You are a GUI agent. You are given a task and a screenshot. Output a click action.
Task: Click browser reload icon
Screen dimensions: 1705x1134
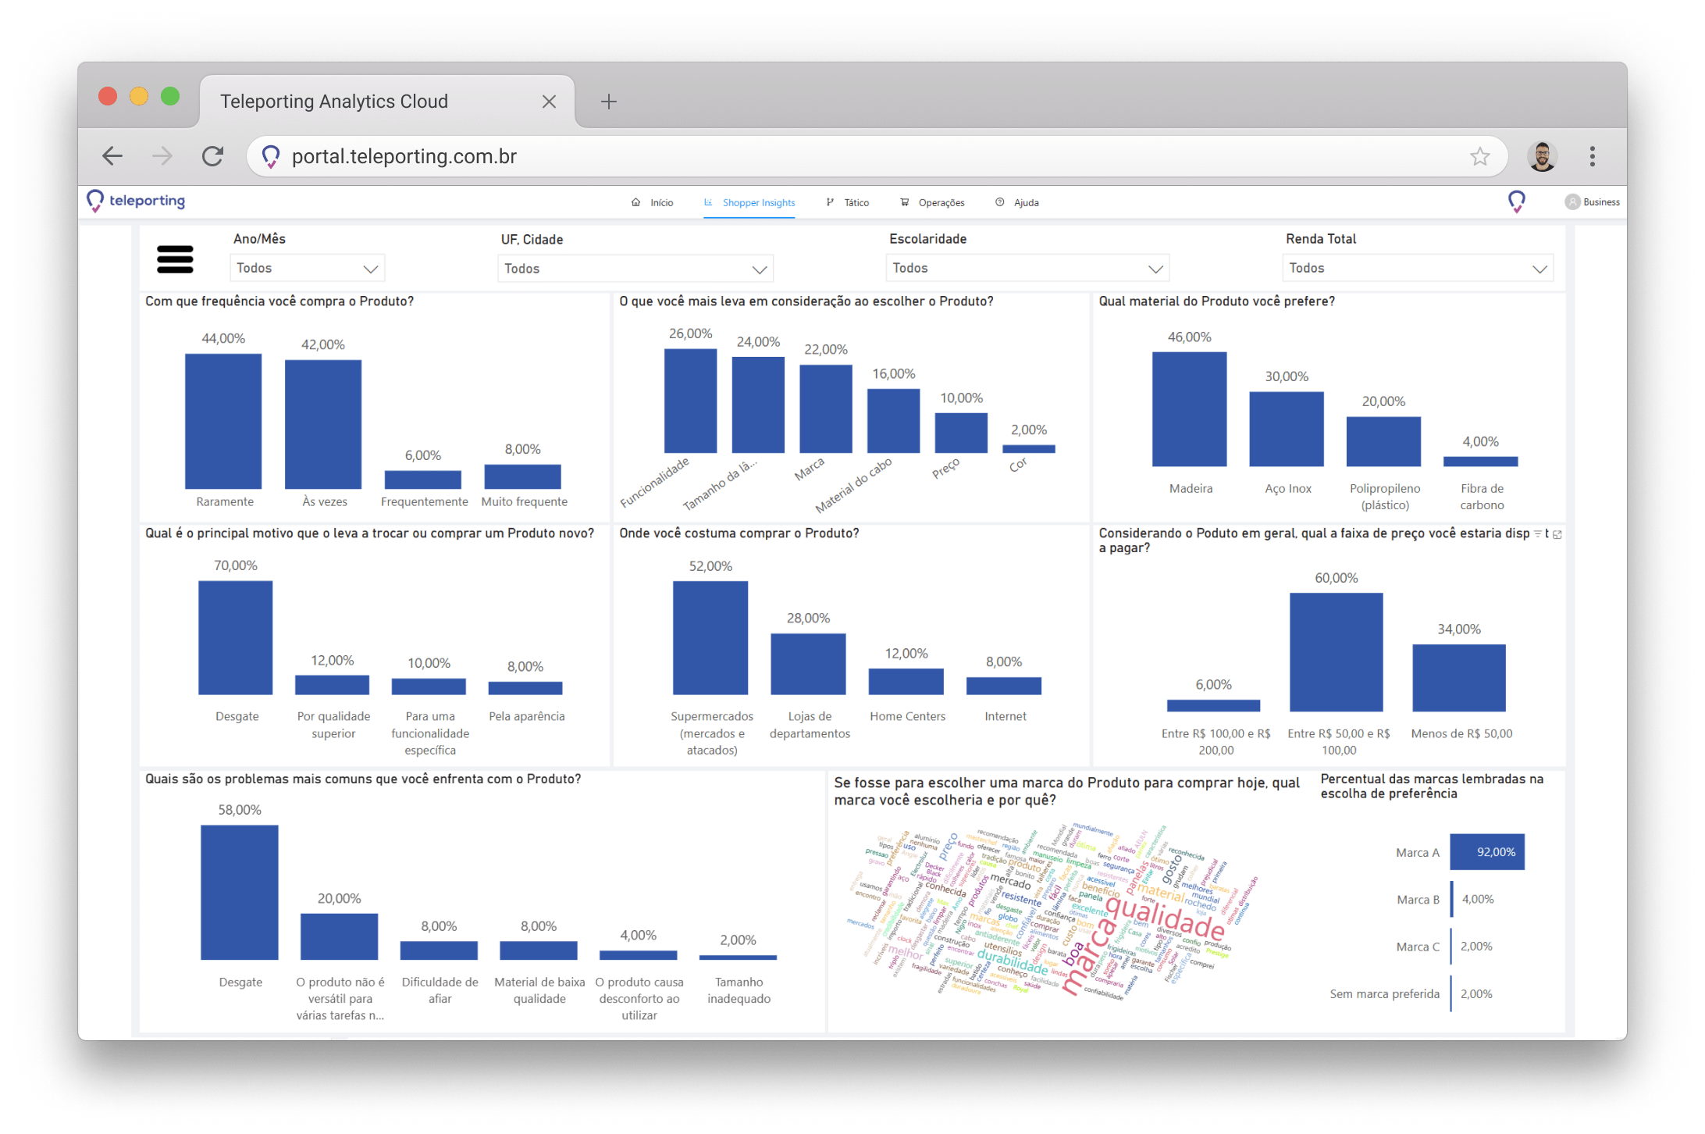[212, 156]
